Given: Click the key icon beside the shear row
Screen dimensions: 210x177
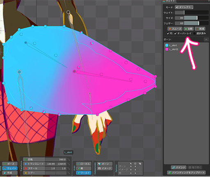Looking at the screenshot, I should tap(69, 173).
